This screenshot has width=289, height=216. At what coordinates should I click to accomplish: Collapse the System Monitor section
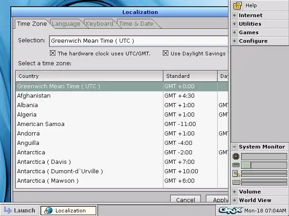pos(260,147)
